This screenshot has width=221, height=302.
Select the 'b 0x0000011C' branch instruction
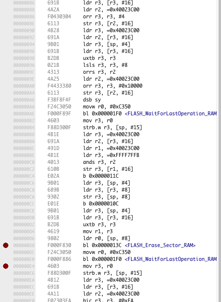click(x=101, y=176)
